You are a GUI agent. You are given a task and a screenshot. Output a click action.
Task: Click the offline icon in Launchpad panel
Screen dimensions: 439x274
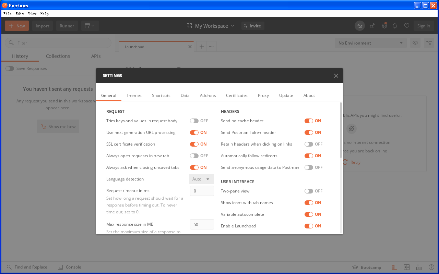(x=351, y=129)
